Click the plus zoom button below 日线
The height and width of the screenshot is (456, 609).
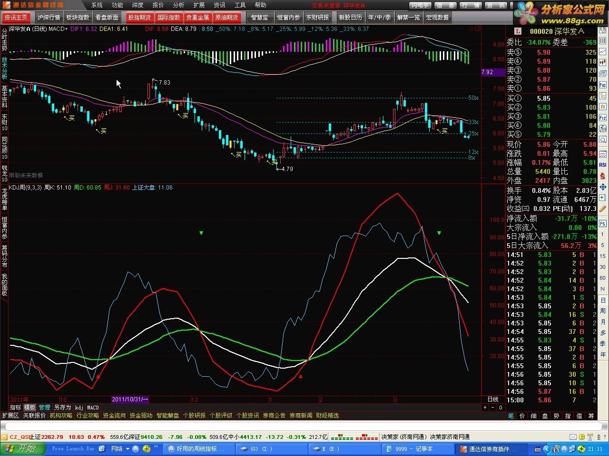[x=485, y=408]
